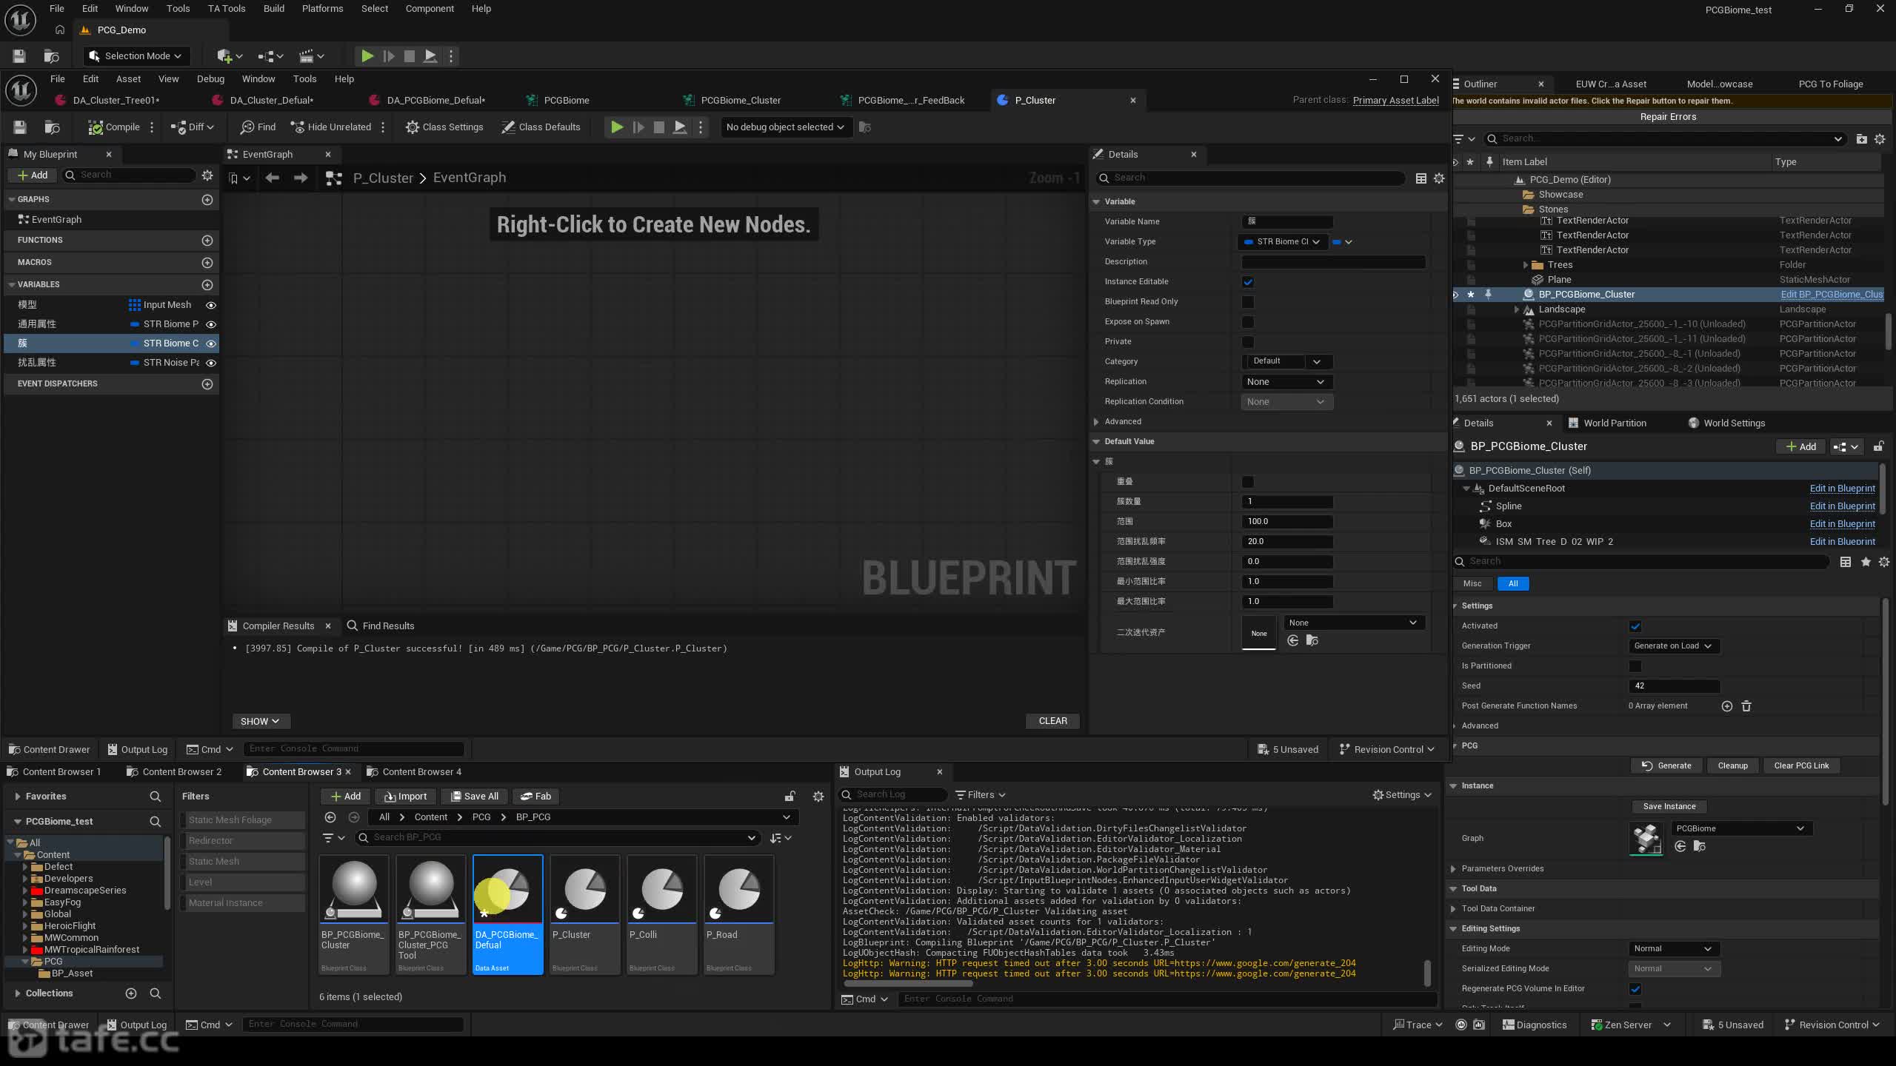Toggle visibility eye for Input Mesh variable

[x=211, y=305]
